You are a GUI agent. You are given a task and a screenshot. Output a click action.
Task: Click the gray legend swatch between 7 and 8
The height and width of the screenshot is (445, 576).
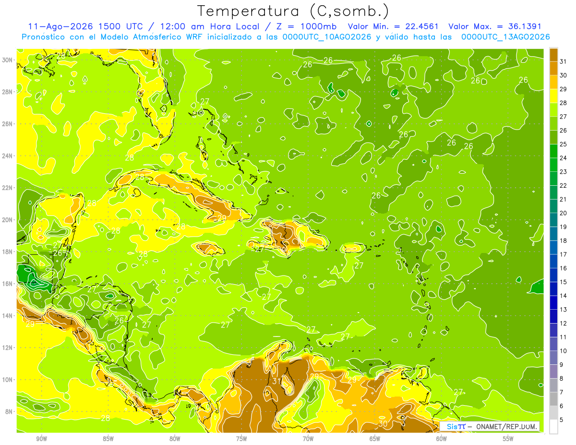coord(553,385)
